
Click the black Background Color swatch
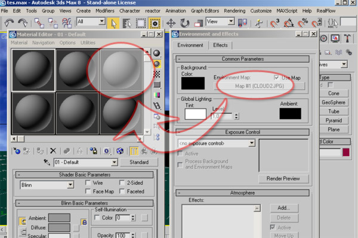193,84
